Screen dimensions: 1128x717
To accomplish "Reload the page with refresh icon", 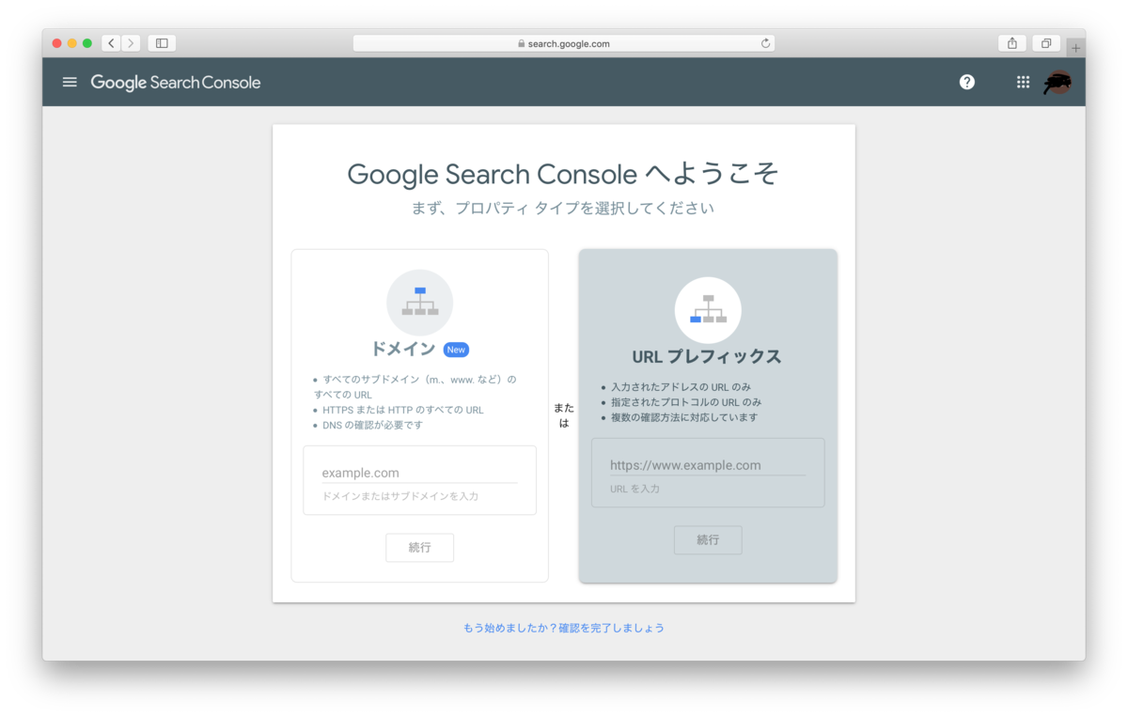I will pos(765,43).
